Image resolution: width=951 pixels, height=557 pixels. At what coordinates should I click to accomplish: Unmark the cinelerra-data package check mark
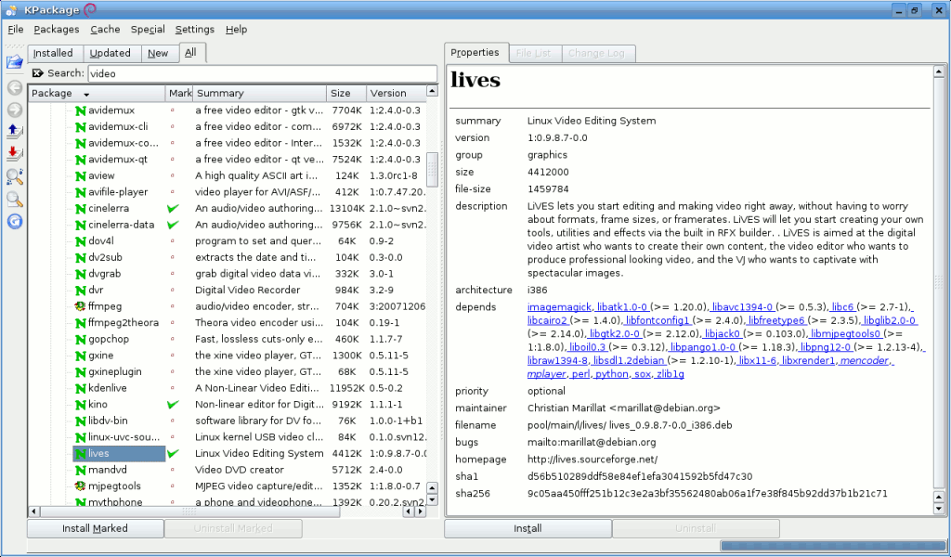[173, 225]
